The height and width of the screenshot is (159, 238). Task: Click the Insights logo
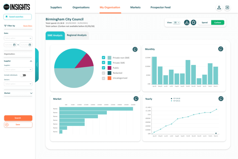(17, 7)
